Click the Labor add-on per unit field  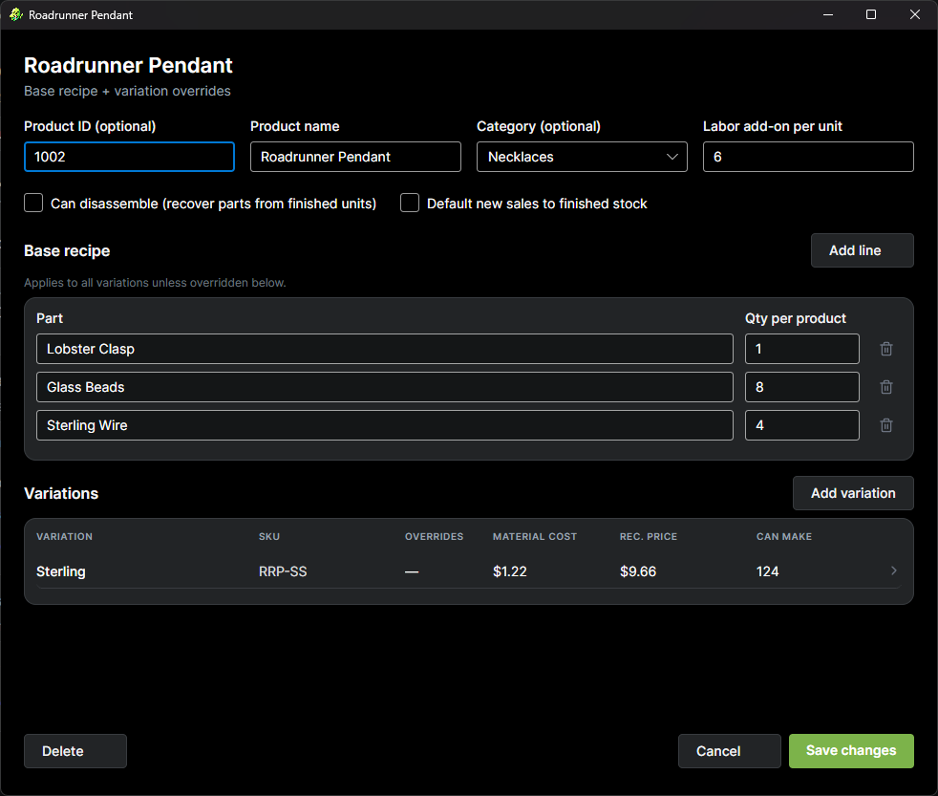808,157
